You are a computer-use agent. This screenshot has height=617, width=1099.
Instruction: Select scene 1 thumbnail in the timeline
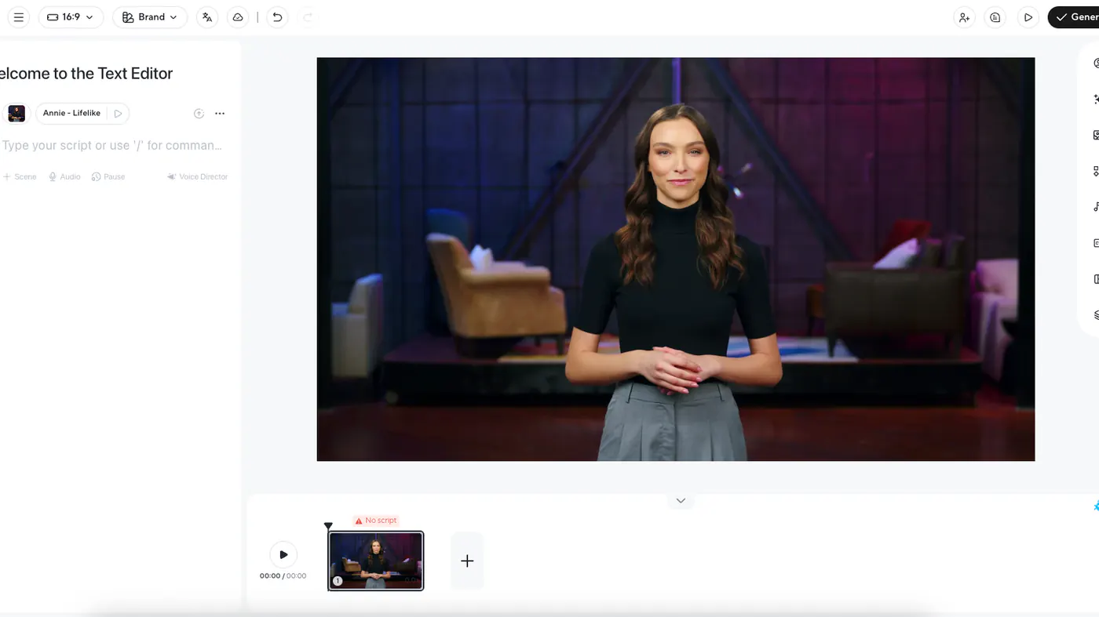tap(376, 561)
